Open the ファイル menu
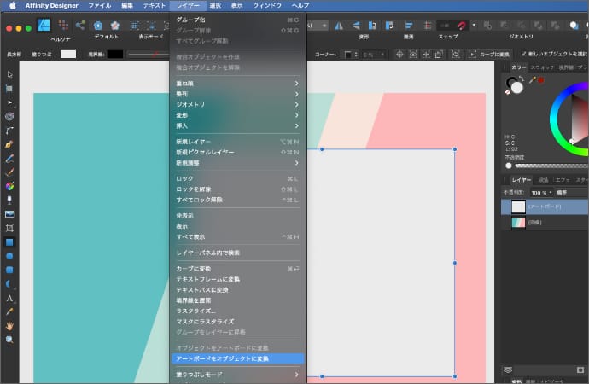The image size is (589, 384). coord(99,5)
